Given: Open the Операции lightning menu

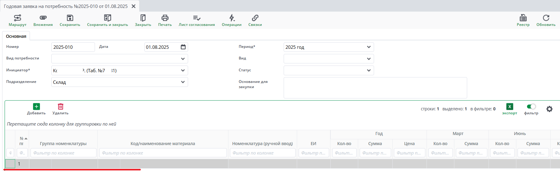Looking at the screenshot, I should (232, 18).
